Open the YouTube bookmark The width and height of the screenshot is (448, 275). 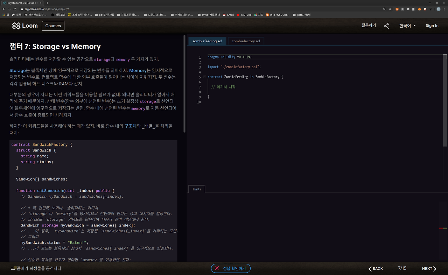244,15
